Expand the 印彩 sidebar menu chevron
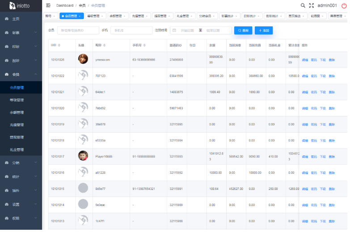 click(36, 46)
